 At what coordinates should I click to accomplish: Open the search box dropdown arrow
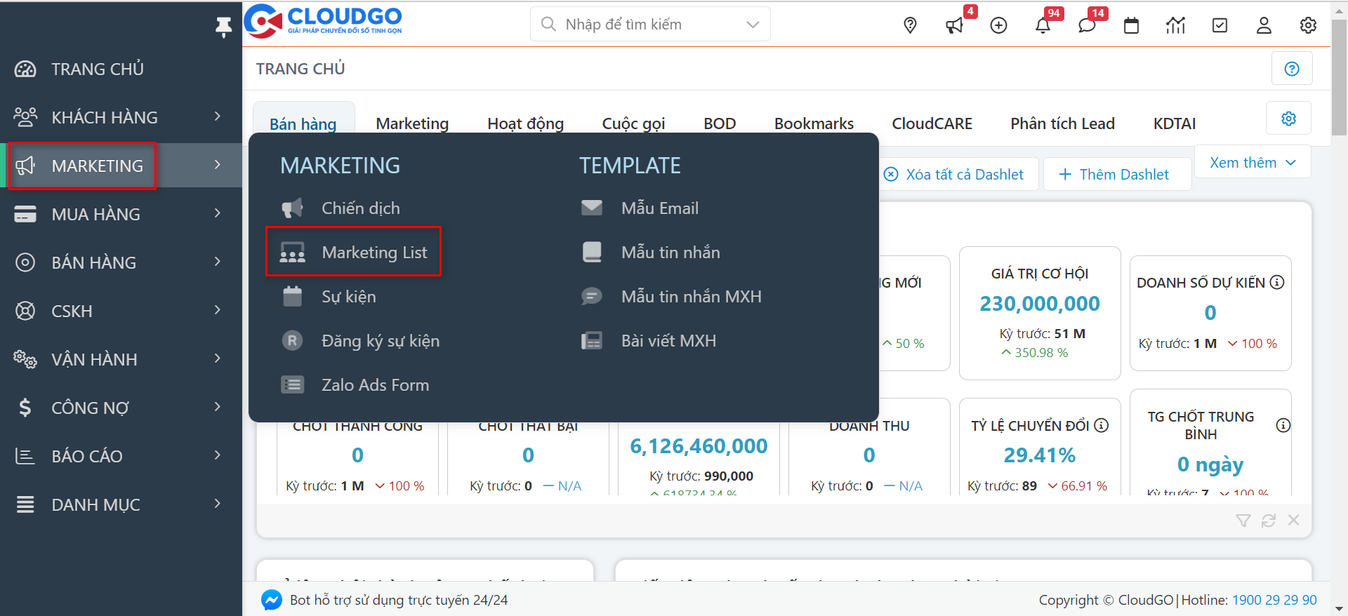(x=753, y=25)
